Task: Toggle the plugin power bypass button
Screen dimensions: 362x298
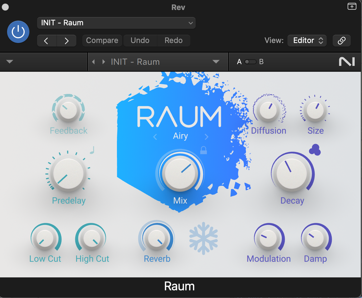Action: pos(18,32)
